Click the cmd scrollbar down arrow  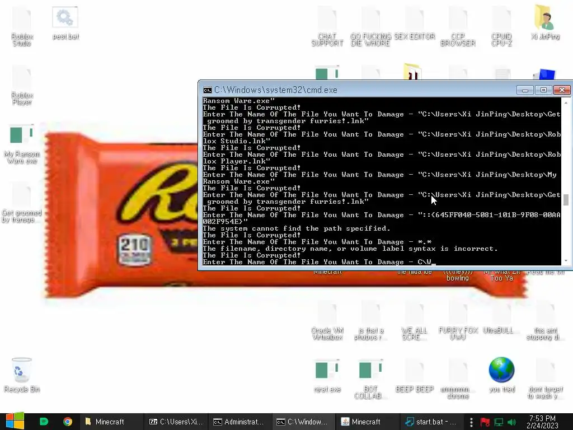[566, 261]
